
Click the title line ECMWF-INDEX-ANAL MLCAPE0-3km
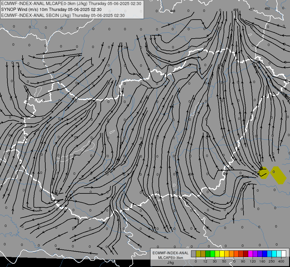point(71,4)
